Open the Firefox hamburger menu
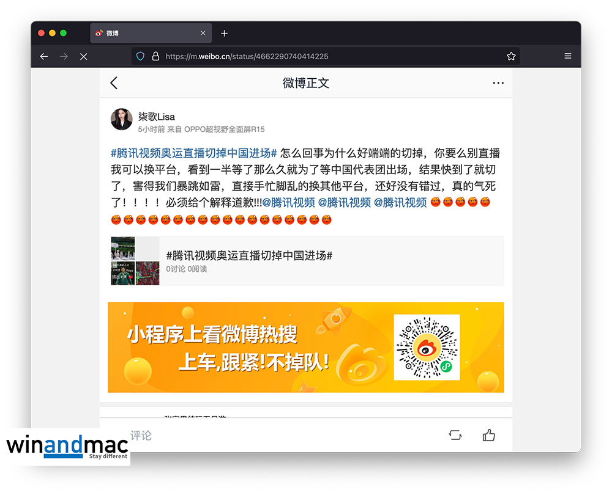Screen dimensions: 612x493 pos(568,56)
